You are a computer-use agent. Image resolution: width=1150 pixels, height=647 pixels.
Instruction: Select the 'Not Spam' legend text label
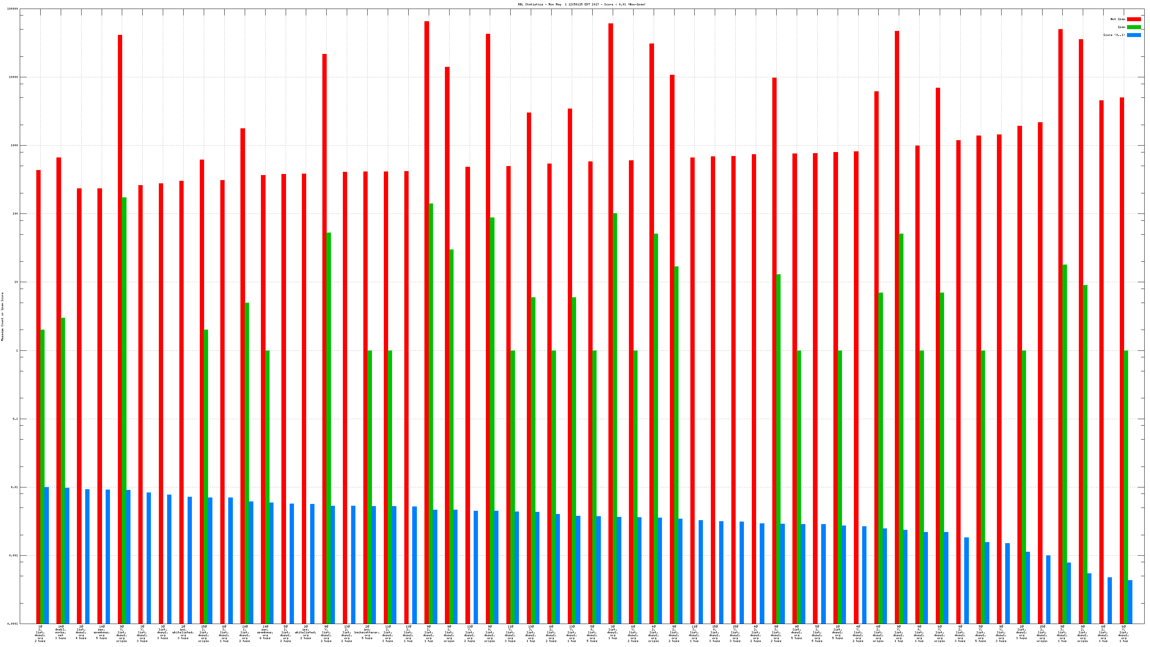[1118, 19]
